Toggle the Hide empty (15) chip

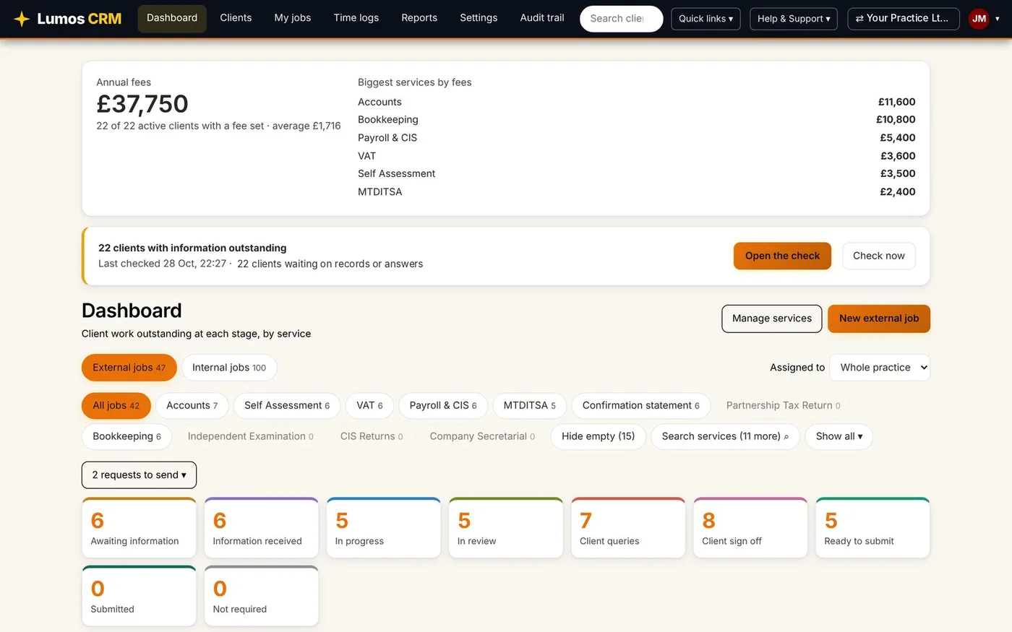[x=599, y=436]
